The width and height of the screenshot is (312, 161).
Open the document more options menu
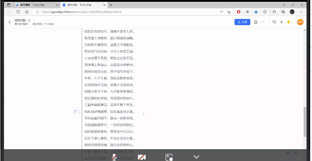tap(263, 22)
